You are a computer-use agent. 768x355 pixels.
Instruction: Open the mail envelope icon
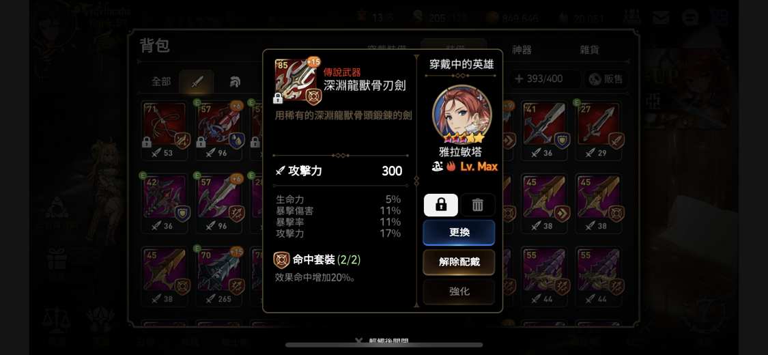point(661,18)
